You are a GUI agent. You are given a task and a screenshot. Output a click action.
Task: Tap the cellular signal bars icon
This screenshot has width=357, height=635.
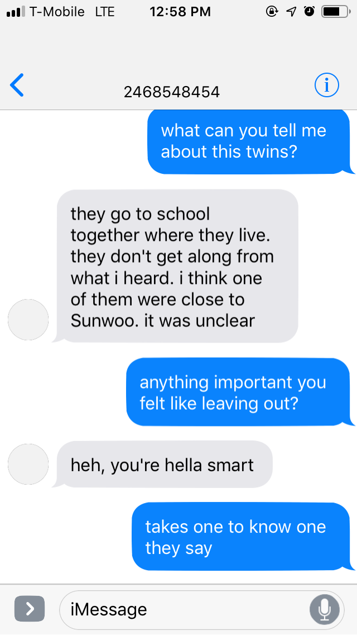point(16,12)
